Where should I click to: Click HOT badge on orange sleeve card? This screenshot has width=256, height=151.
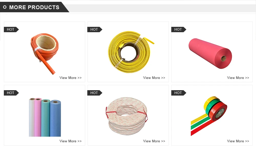(11, 29)
